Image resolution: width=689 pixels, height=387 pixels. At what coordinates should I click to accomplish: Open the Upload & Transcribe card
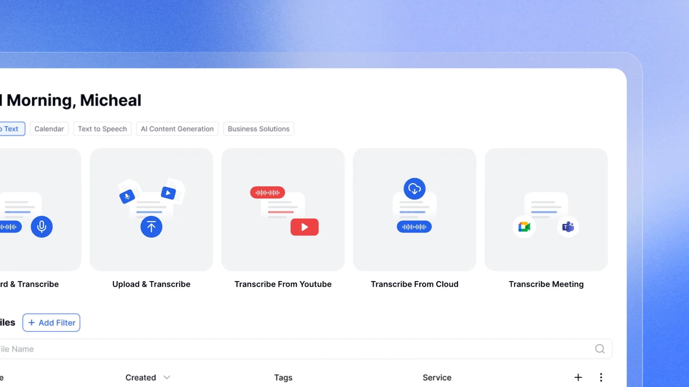click(151, 210)
